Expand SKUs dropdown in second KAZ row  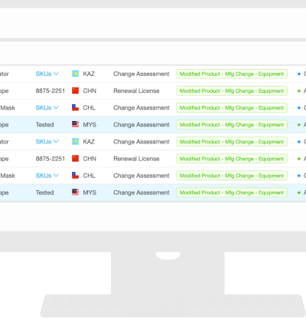(47, 142)
